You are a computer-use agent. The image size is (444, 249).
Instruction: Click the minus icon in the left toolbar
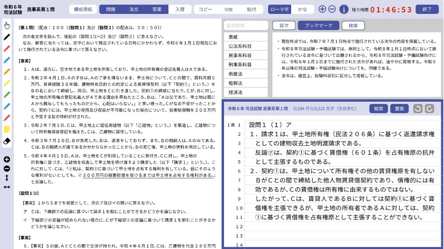(x=7, y=169)
